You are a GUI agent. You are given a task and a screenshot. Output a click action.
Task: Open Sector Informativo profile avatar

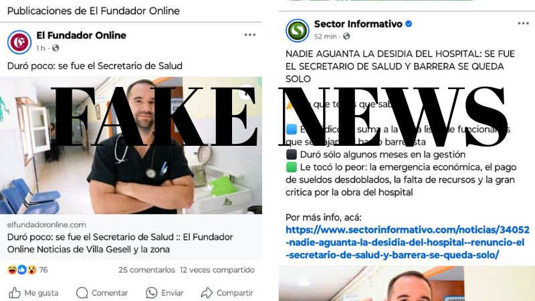(298, 31)
